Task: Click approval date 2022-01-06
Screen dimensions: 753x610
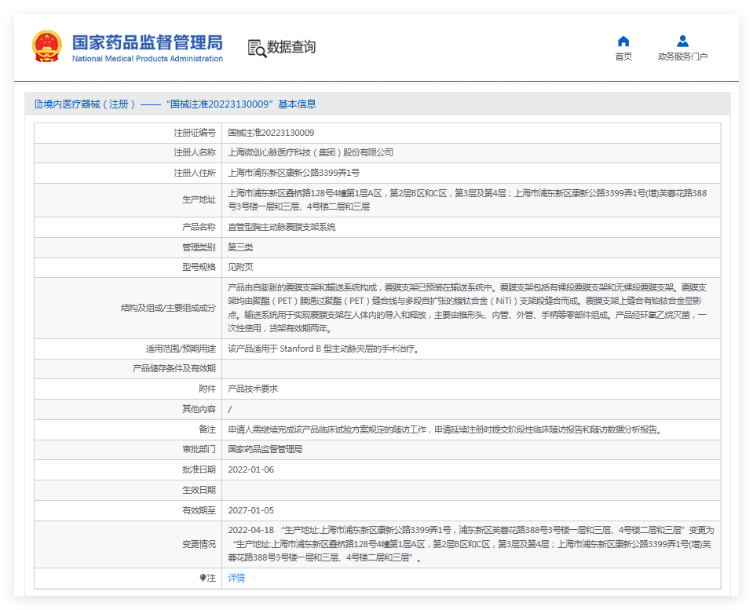Action: click(x=250, y=469)
